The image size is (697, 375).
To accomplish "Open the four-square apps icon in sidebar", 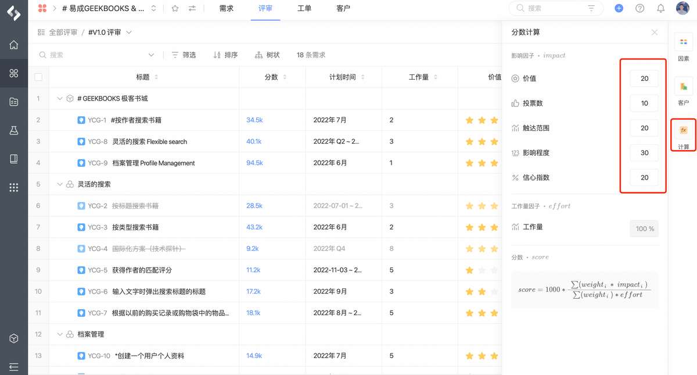I will click(14, 73).
